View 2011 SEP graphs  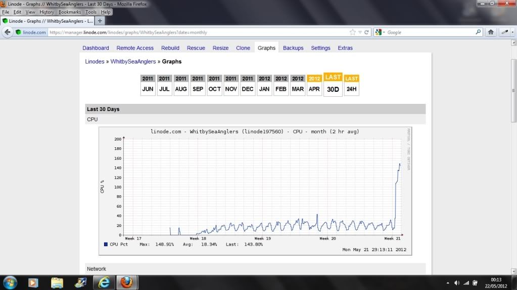pos(198,85)
